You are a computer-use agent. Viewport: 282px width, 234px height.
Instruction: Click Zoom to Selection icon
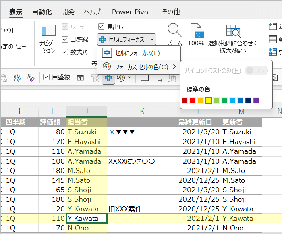tap(233, 30)
